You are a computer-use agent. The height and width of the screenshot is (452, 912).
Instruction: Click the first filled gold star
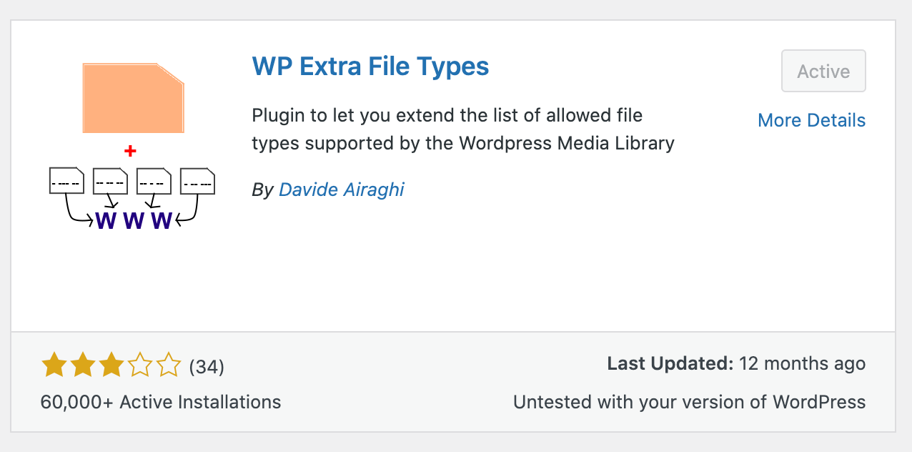coord(54,365)
